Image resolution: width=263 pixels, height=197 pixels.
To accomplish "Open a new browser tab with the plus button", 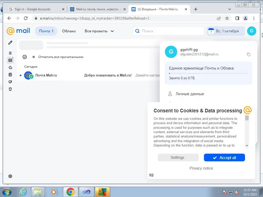I will [195, 9].
